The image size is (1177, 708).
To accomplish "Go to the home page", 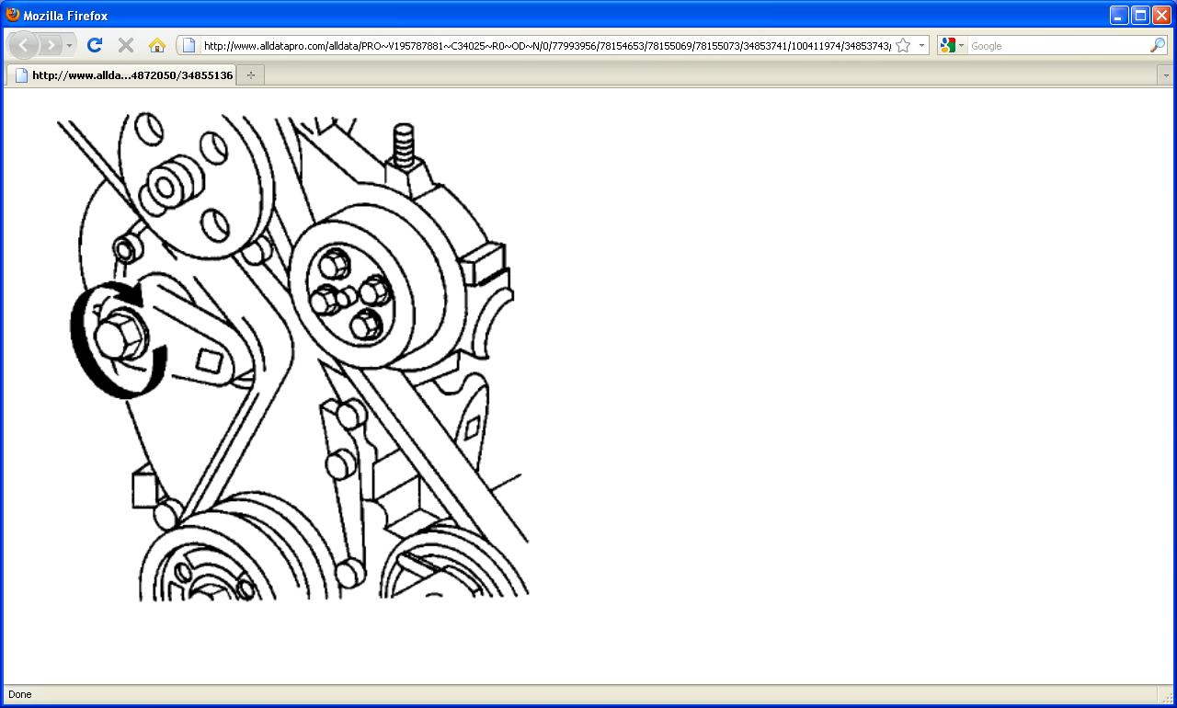I will (x=156, y=45).
